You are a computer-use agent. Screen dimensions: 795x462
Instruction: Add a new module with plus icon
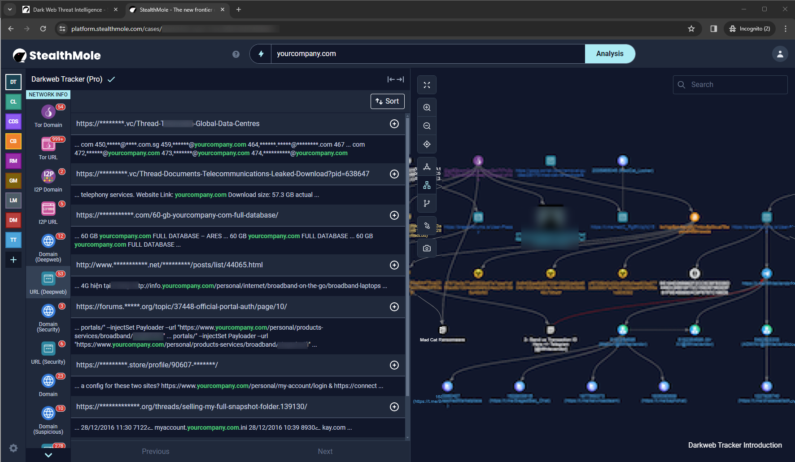(x=13, y=260)
